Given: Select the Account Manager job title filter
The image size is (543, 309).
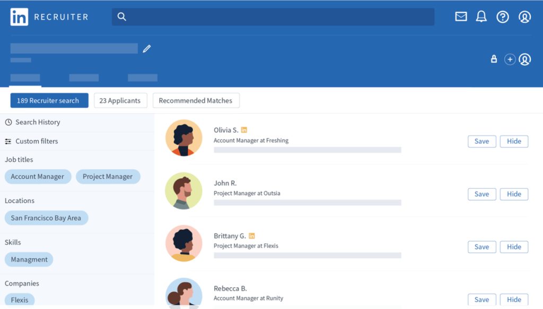Looking at the screenshot, I should [x=38, y=176].
